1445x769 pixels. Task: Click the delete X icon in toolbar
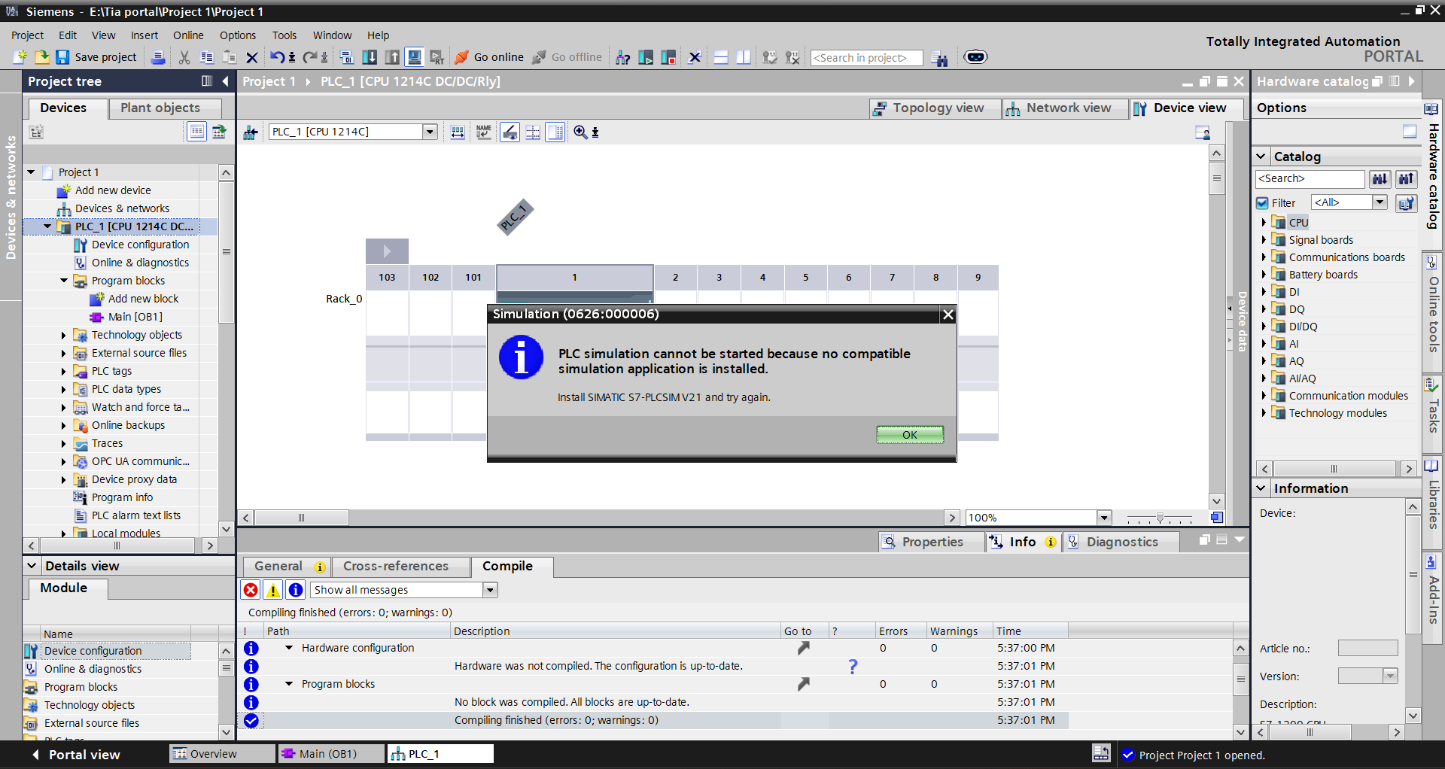252,57
